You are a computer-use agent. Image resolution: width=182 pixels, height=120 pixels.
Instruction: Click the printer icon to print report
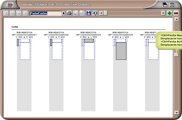pos(69,13)
